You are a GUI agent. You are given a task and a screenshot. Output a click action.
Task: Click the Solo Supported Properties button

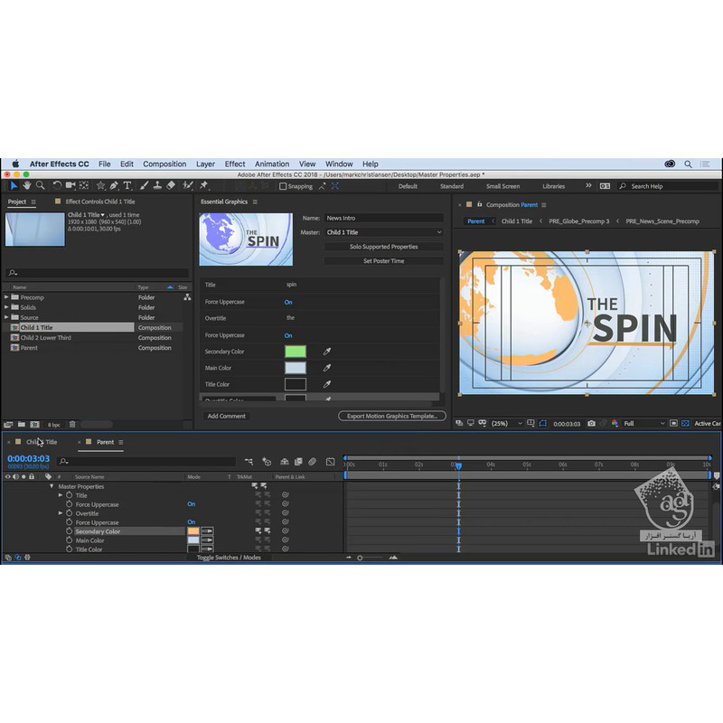pos(384,247)
